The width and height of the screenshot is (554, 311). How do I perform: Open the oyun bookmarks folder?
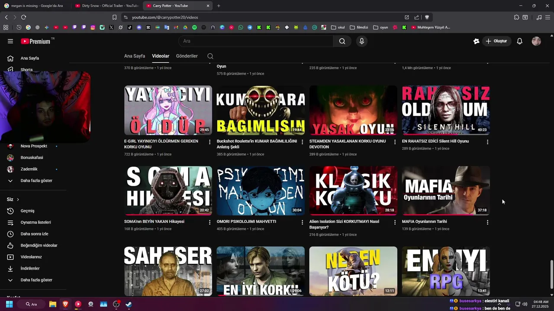point(380,27)
